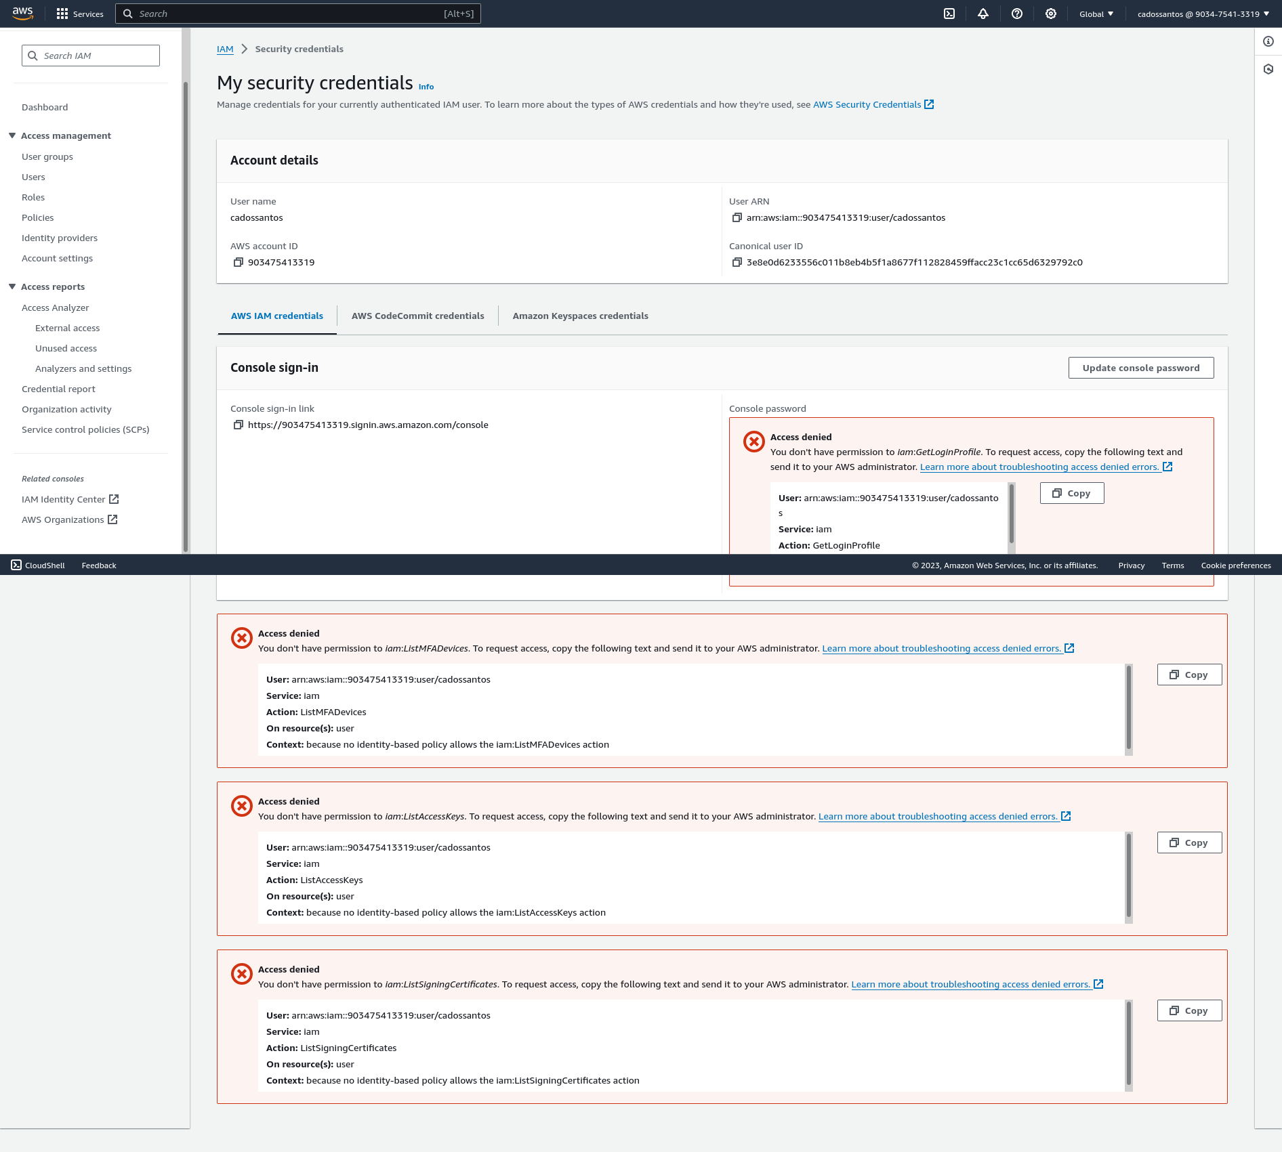Open Identity providers in sidebar
Viewport: 1282px width, 1152px height.
60,238
